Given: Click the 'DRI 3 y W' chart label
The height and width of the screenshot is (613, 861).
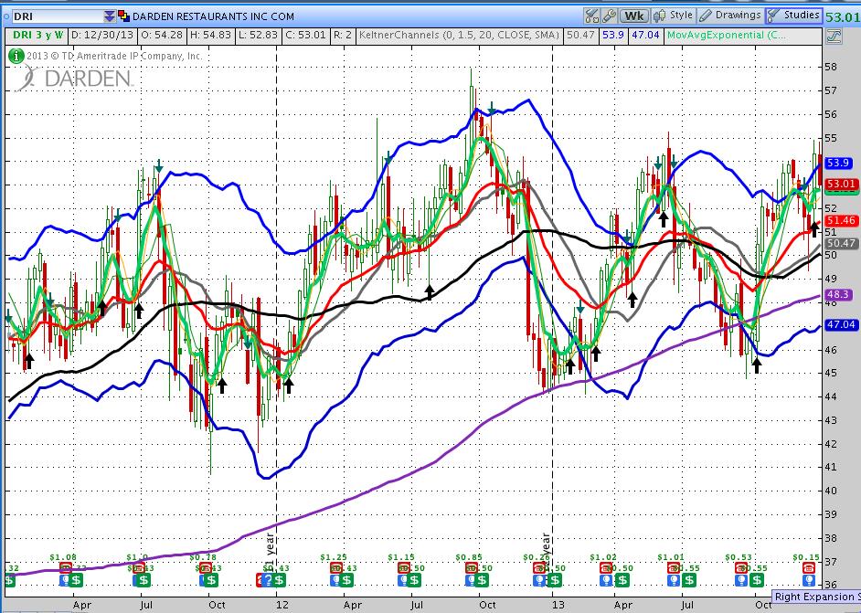Looking at the screenshot, I should [37, 36].
